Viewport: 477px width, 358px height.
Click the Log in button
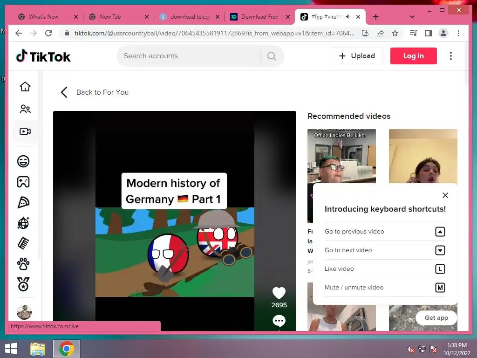pyautogui.click(x=414, y=56)
